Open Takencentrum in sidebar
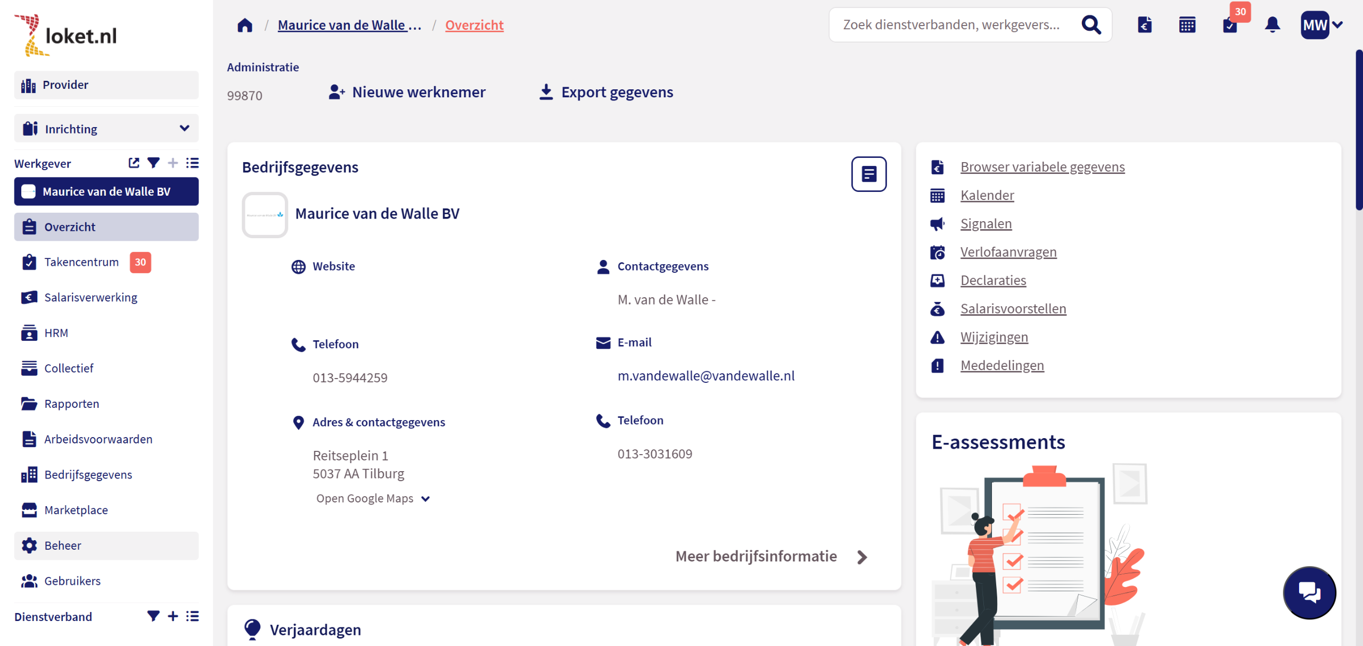The width and height of the screenshot is (1363, 646). (81, 262)
